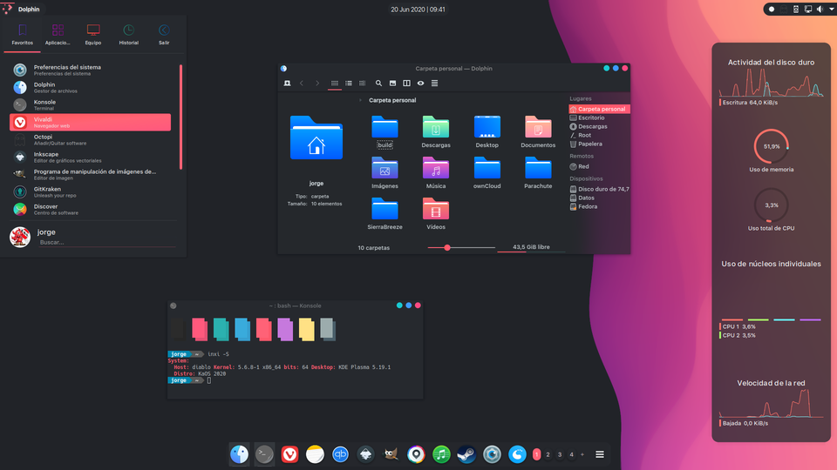
Task: Click the Inkscape icon in the dock
Action: (365, 454)
